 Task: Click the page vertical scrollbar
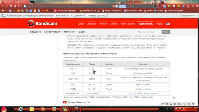coord(198,62)
